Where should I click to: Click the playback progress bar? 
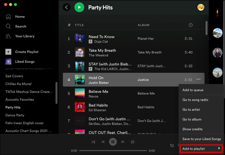coord(113,151)
